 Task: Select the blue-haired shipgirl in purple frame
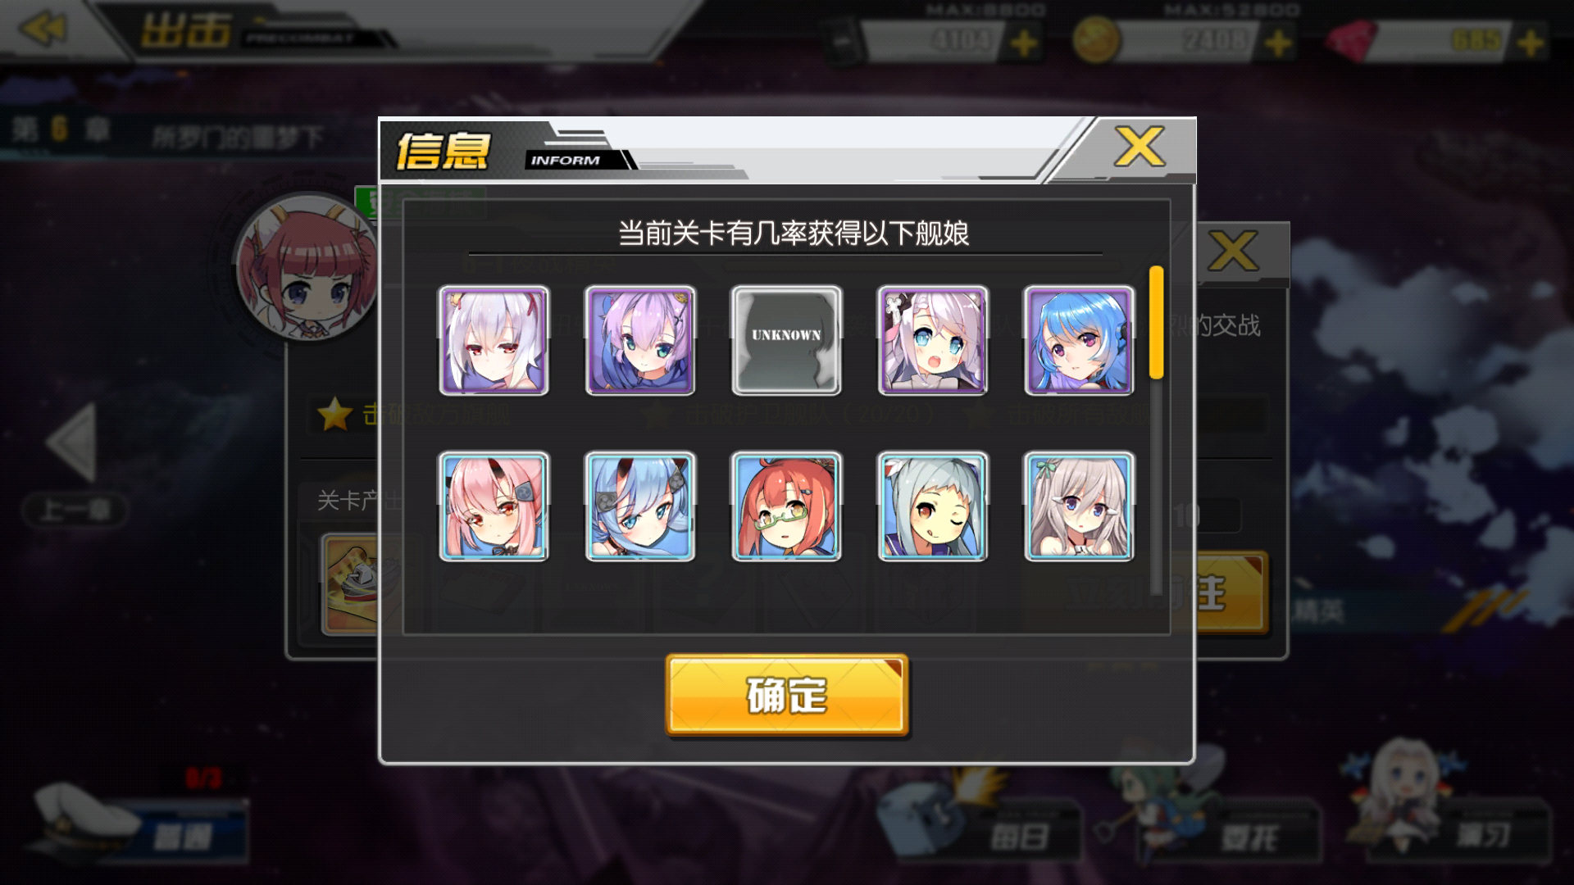[x=1079, y=341]
